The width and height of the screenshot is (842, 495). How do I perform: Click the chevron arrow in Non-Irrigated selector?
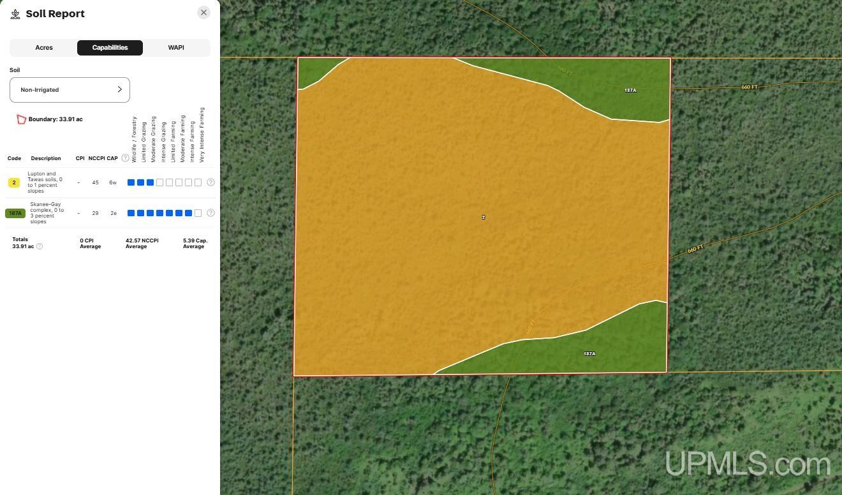(x=119, y=90)
